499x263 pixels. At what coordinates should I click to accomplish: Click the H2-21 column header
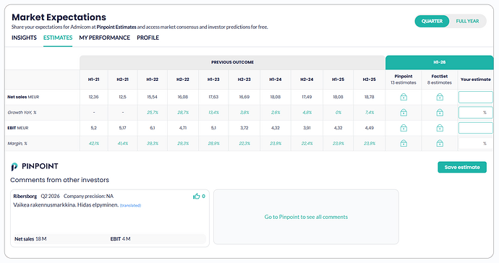[122, 79]
